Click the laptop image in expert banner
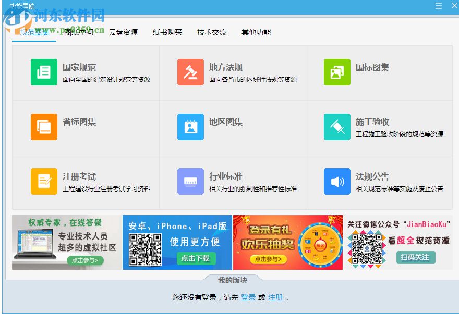Screen dimensions: 459x314 pyautogui.click(x=34, y=244)
